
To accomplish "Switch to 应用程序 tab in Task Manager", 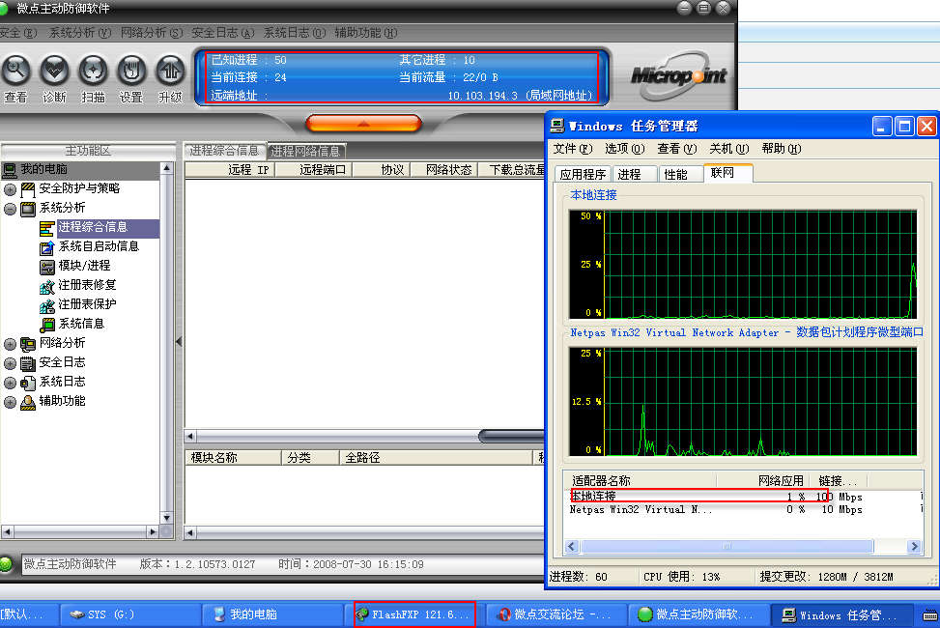I will (x=583, y=174).
